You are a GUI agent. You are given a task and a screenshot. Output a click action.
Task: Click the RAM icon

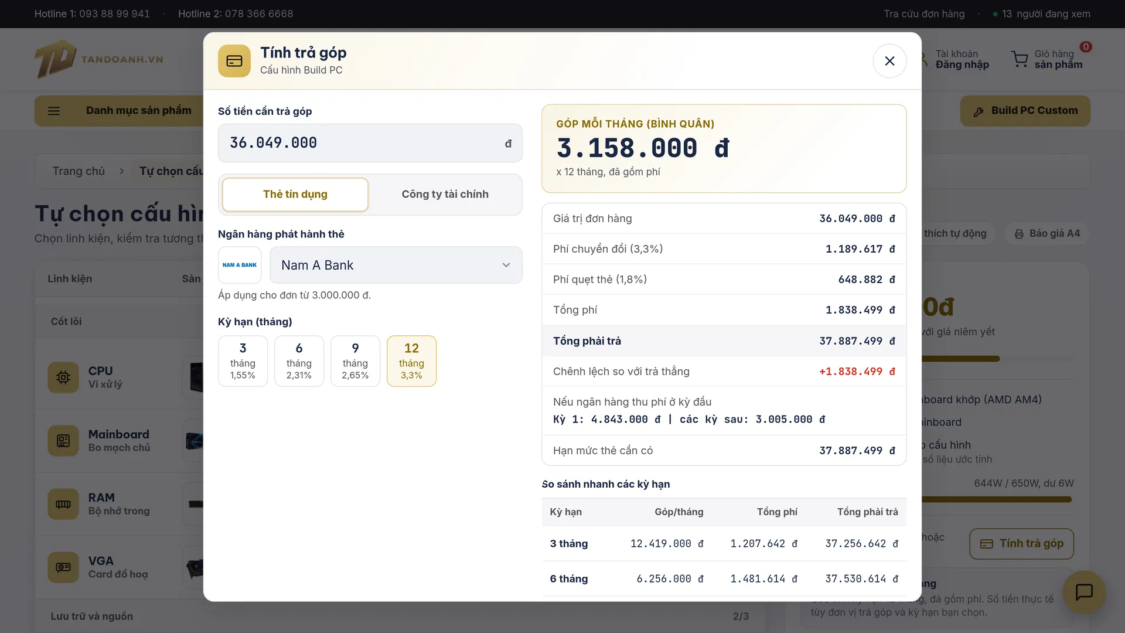tap(63, 504)
